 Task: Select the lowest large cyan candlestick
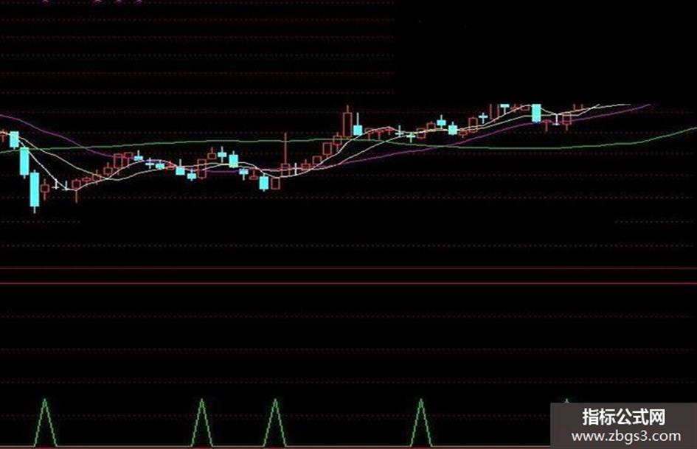[x=35, y=190]
